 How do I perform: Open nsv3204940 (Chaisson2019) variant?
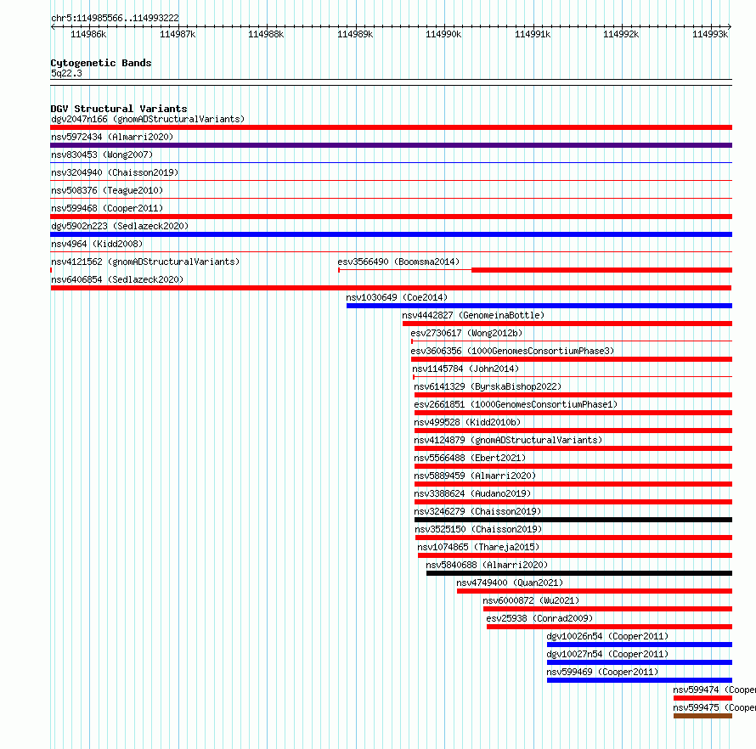(115, 172)
